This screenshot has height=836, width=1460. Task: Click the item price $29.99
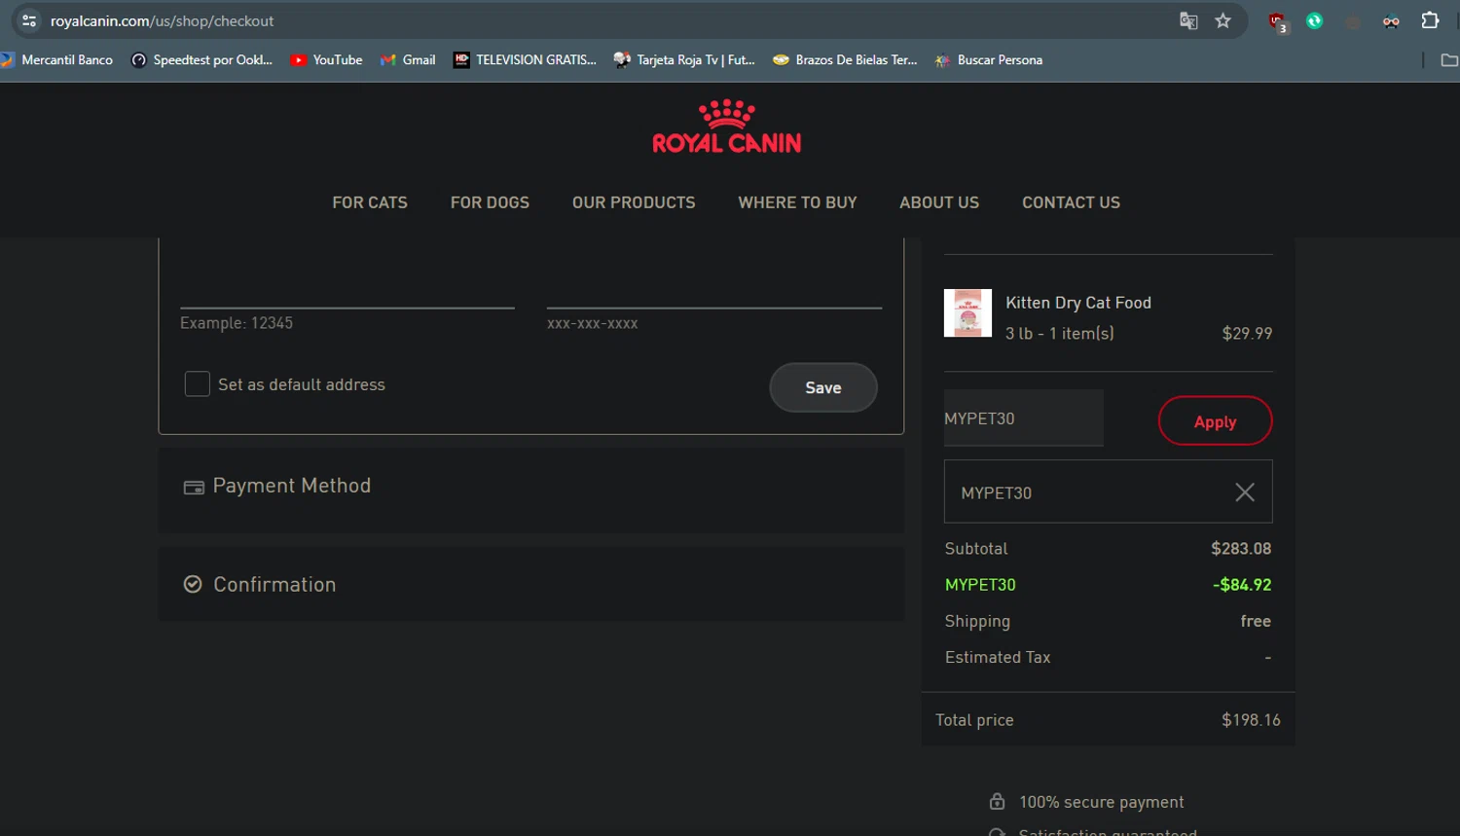click(x=1247, y=334)
